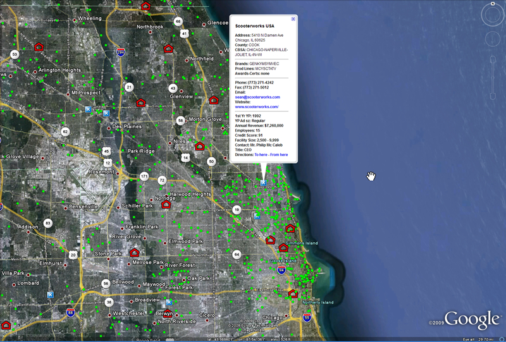
Task: Click the Northbrook city label
Action: 150,27
